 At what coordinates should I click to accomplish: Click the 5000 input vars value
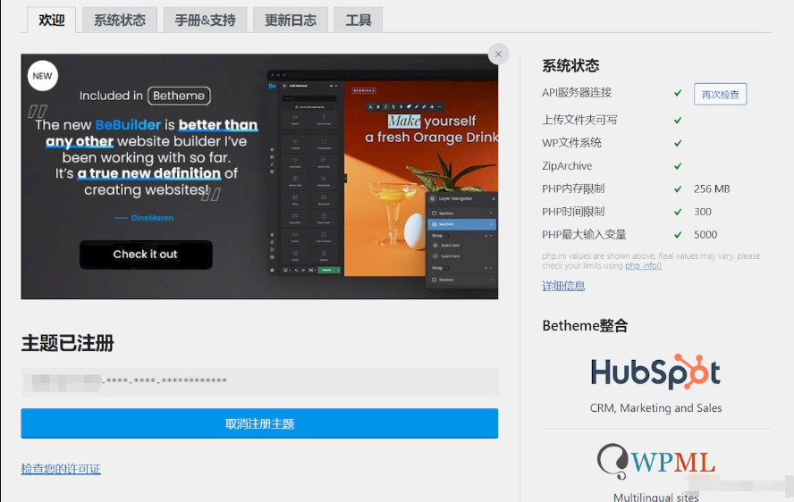[x=705, y=234]
